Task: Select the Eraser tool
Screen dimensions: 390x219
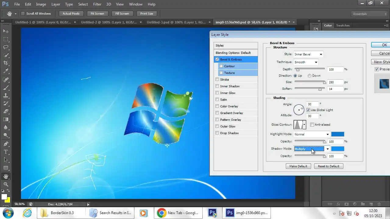Action: [x=6, y=111]
